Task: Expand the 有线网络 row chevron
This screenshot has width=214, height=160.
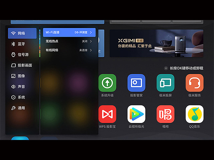Action: 91,50
